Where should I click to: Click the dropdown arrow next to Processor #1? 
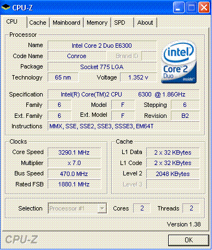coord(102,208)
